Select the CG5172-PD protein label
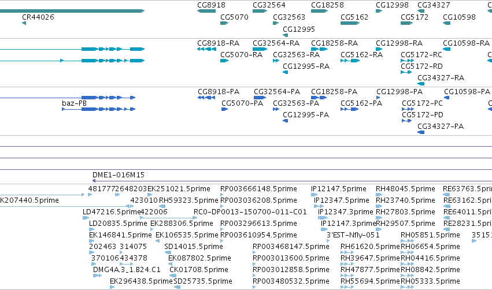 423,115
